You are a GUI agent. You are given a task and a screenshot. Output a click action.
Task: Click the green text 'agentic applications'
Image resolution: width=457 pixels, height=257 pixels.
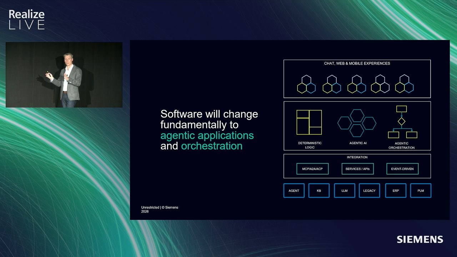coord(207,136)
